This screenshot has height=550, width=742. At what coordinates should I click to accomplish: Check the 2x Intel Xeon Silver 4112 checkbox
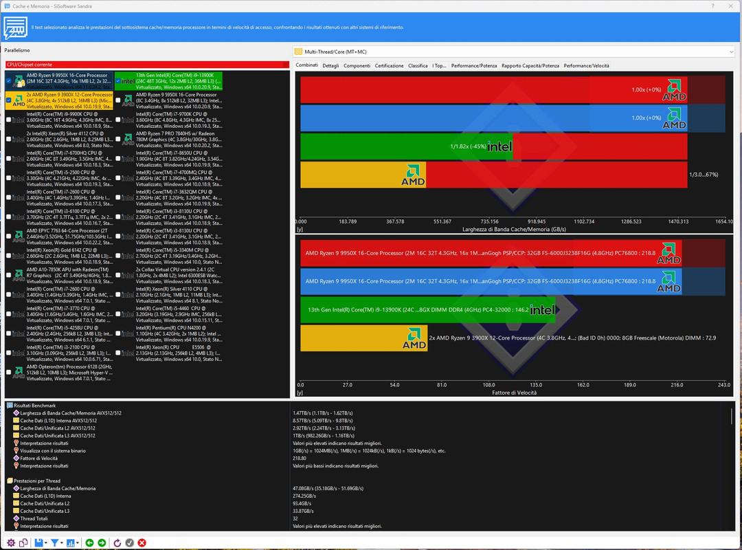point(8,140)
